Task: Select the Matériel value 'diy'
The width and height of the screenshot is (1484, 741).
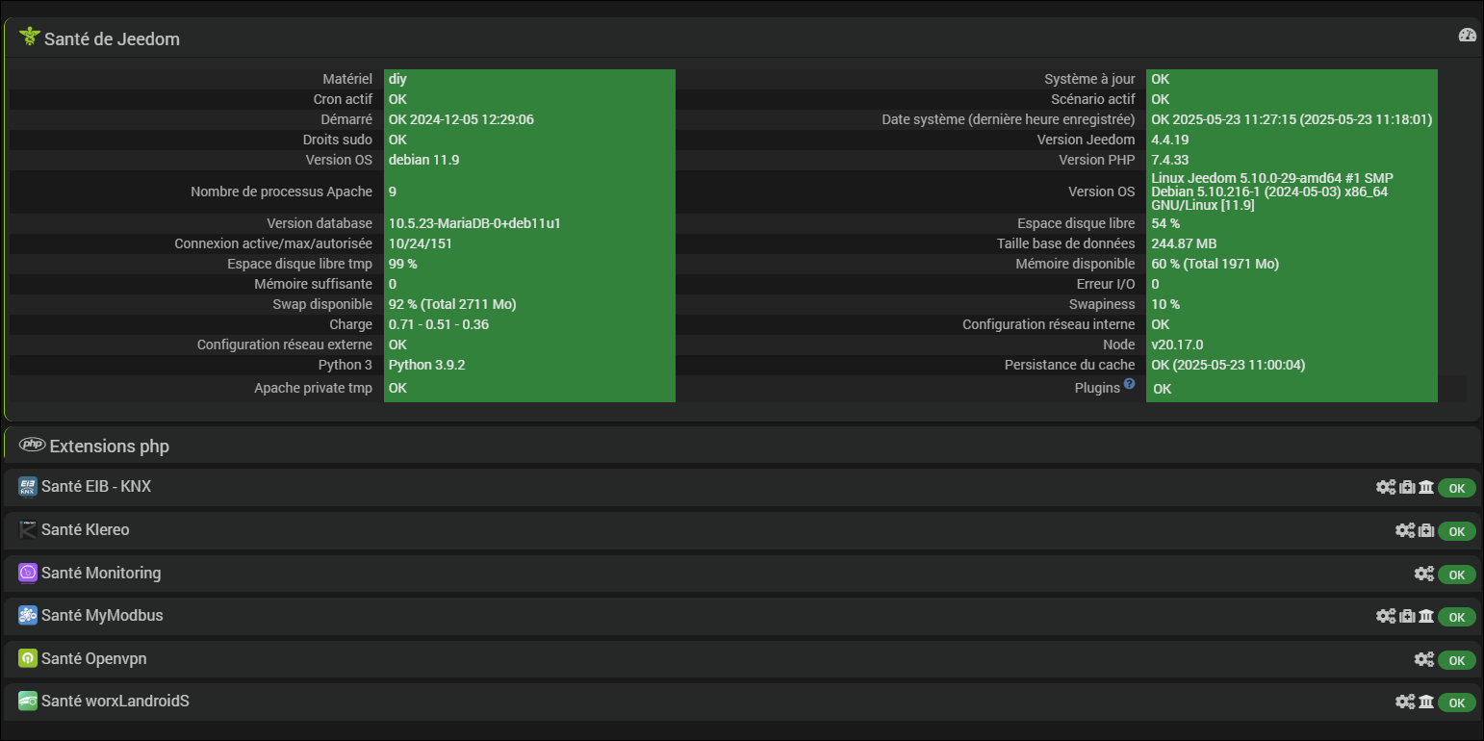Action: click(x=397, y=79)
